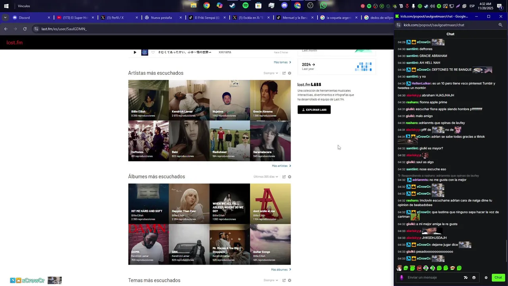The height and width of the screenshot is (286, 508).
Task: Open the Billie Eilish artist tile
Action: (x=148, y=100)
